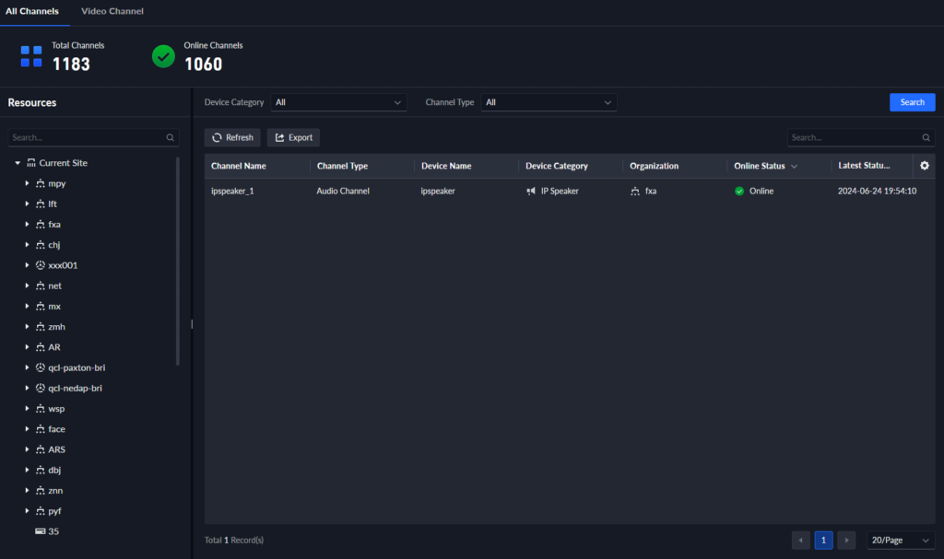Switch to the Video Channel tab
Screen dimensions: 944x559
tap(112, 11)
